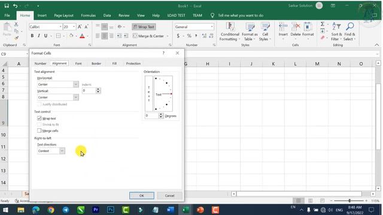Open the Insert ribbon tab
Screen dimensions: 383x215
pos(42,16)
